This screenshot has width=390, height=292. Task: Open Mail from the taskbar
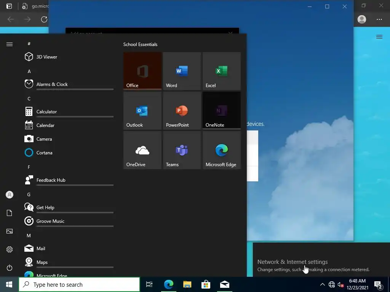coord(225,284)
